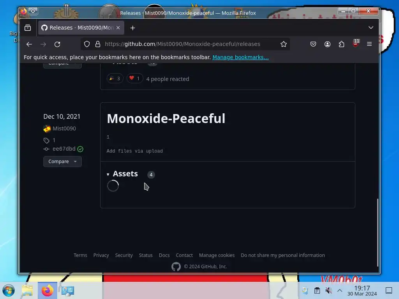Open the Extensions puzzle icon
Image resolution: width=399 pixels, height=299 pixels.
tap(341, 44)
